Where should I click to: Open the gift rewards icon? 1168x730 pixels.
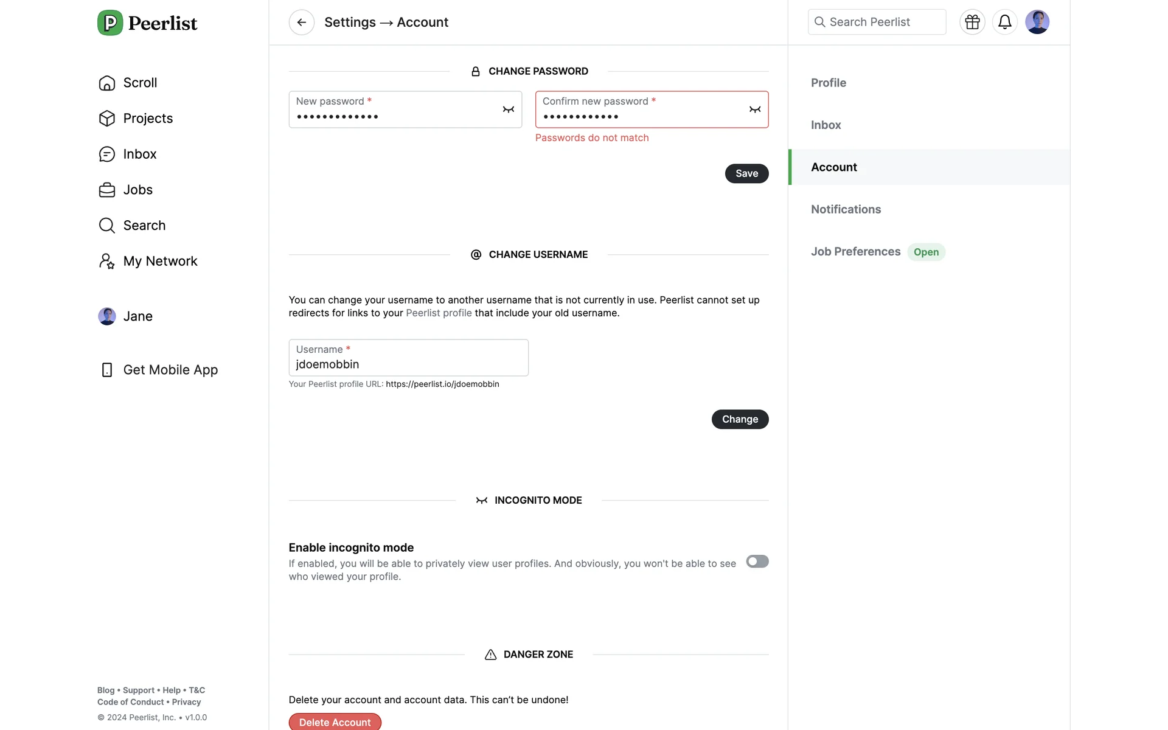pos(972,23)
